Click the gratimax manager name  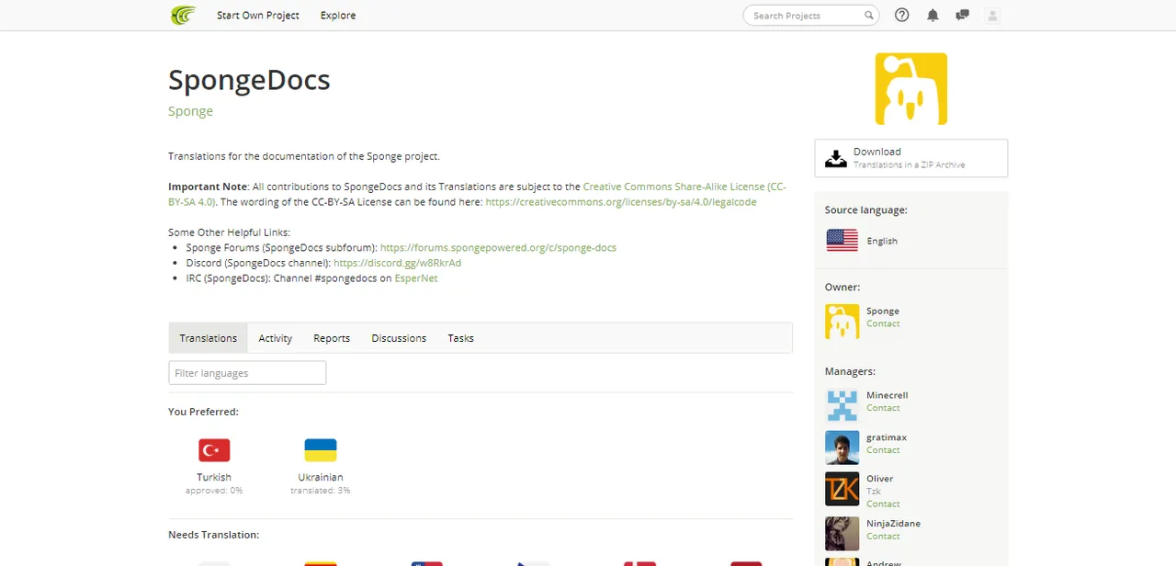[887, 437]
